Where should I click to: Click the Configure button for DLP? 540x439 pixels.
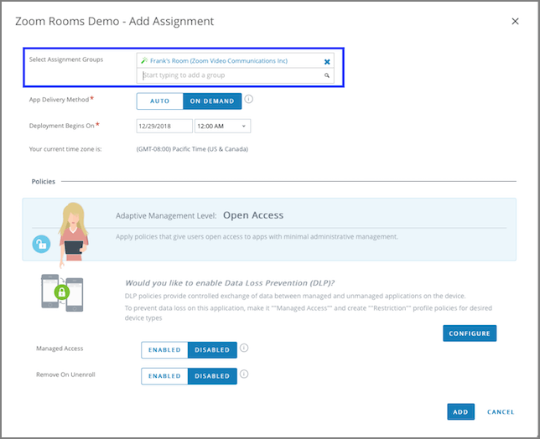click(x=470, y=333)
